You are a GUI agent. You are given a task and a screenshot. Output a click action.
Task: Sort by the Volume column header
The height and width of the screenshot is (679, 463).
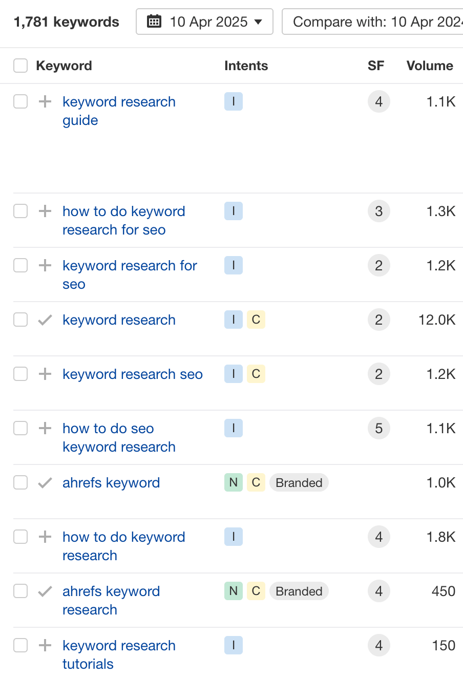[430, 66]
